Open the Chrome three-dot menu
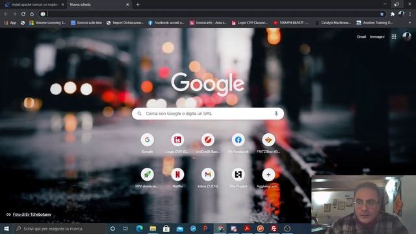 [x=410, y=14]
